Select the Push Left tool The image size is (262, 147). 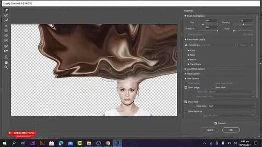(x=6, y=40)
